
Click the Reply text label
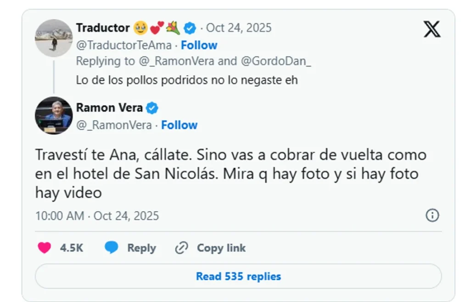pyautogui.click(x=141, y=248)
